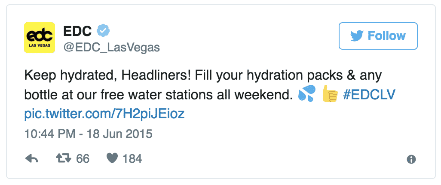Image resolution: width=441 pixels, height=185 pixels.
Task: Reply using the reply arrow icon
Action: (x=32, y=159)
